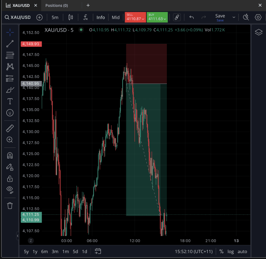The image size is (266, 259).
Task: Click the SELL 4110.87 button
Action: point(135,17)
